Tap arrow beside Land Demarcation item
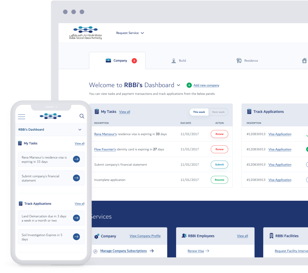The height and width of the screenshot is (273, 308). [76, 218]
